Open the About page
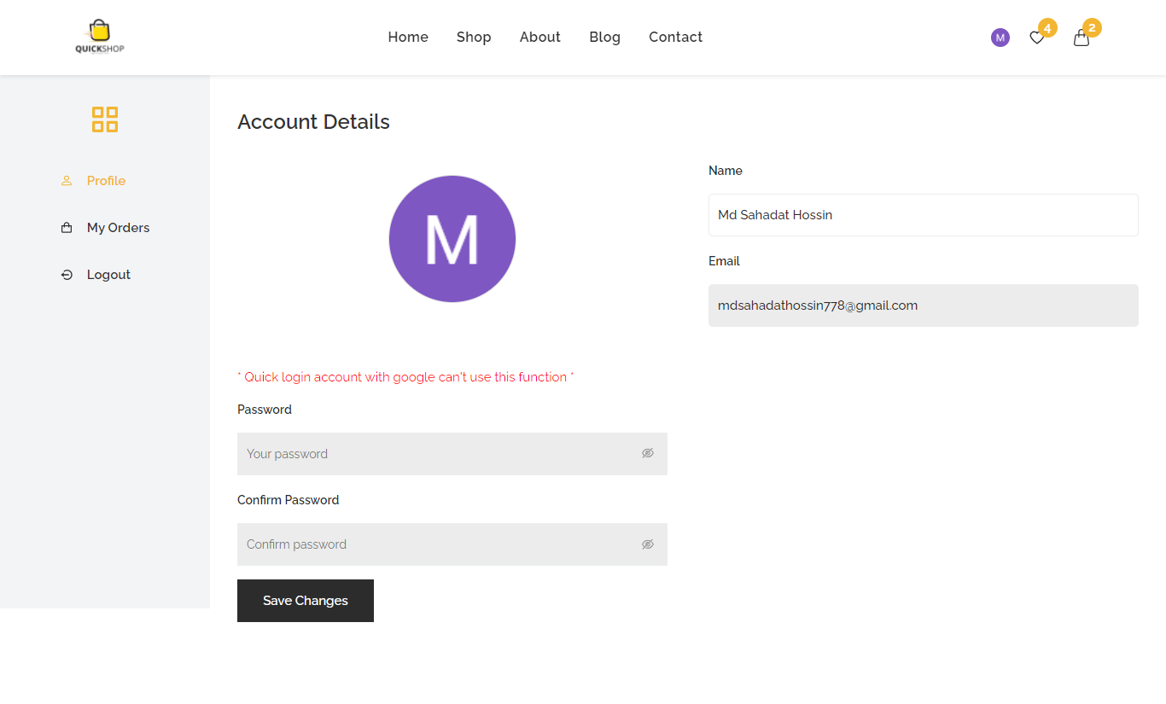This screenshot has height=704, width=1166. pos(540,37)
